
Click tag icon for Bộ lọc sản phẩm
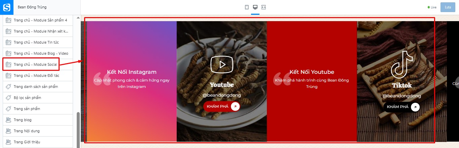click(x=9, y=98)
